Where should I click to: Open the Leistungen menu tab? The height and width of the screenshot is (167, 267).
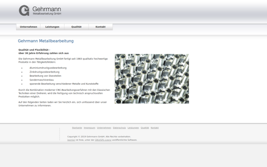(x=52, y=27)
